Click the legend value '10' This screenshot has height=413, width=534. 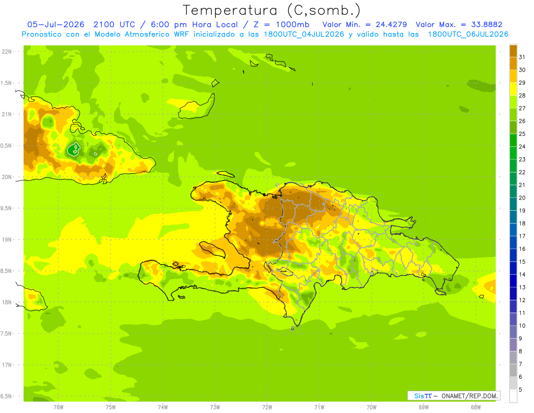522,326
